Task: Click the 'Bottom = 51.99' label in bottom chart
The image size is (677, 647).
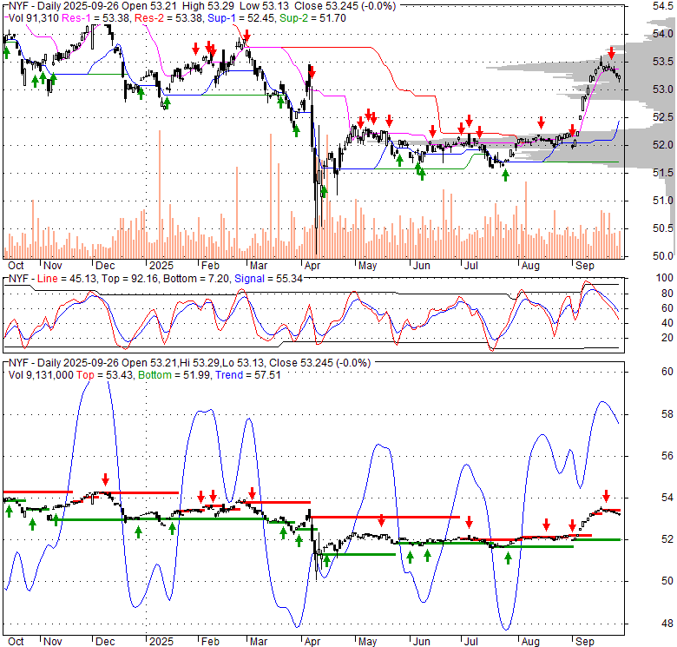Action: tap(174, 375)
